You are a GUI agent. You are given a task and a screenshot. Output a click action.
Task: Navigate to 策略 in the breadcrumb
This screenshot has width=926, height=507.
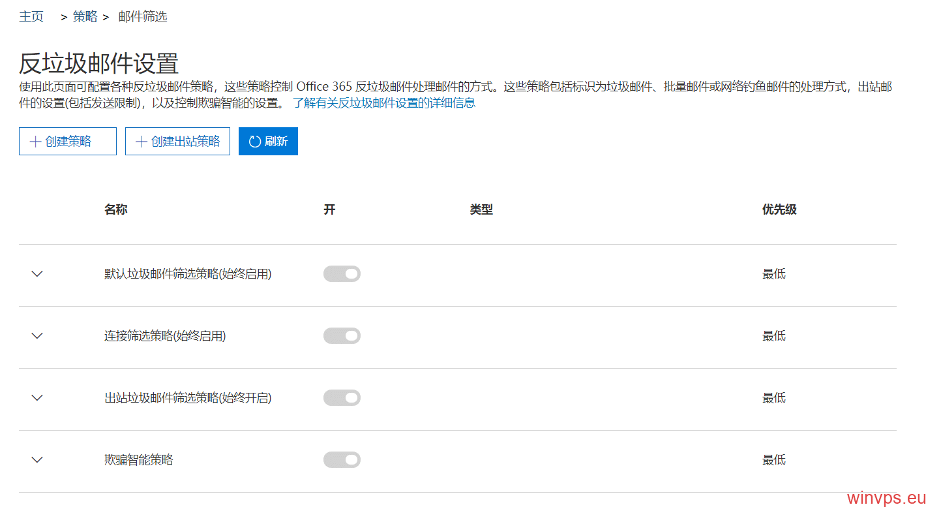pyautogui.click(x=85, y=17)
